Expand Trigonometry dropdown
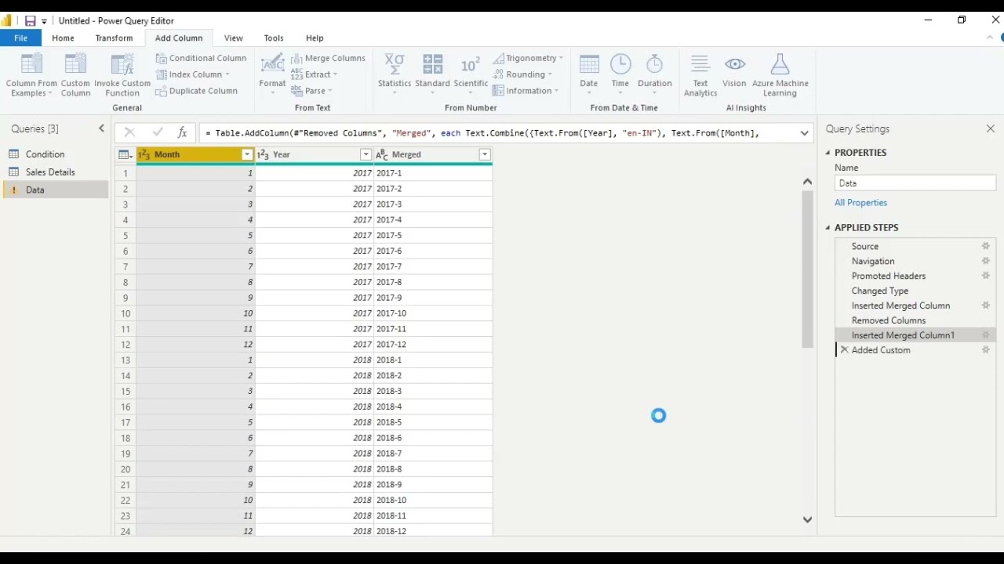This screenshot has height=564, width=1004. tap(528, 58)
